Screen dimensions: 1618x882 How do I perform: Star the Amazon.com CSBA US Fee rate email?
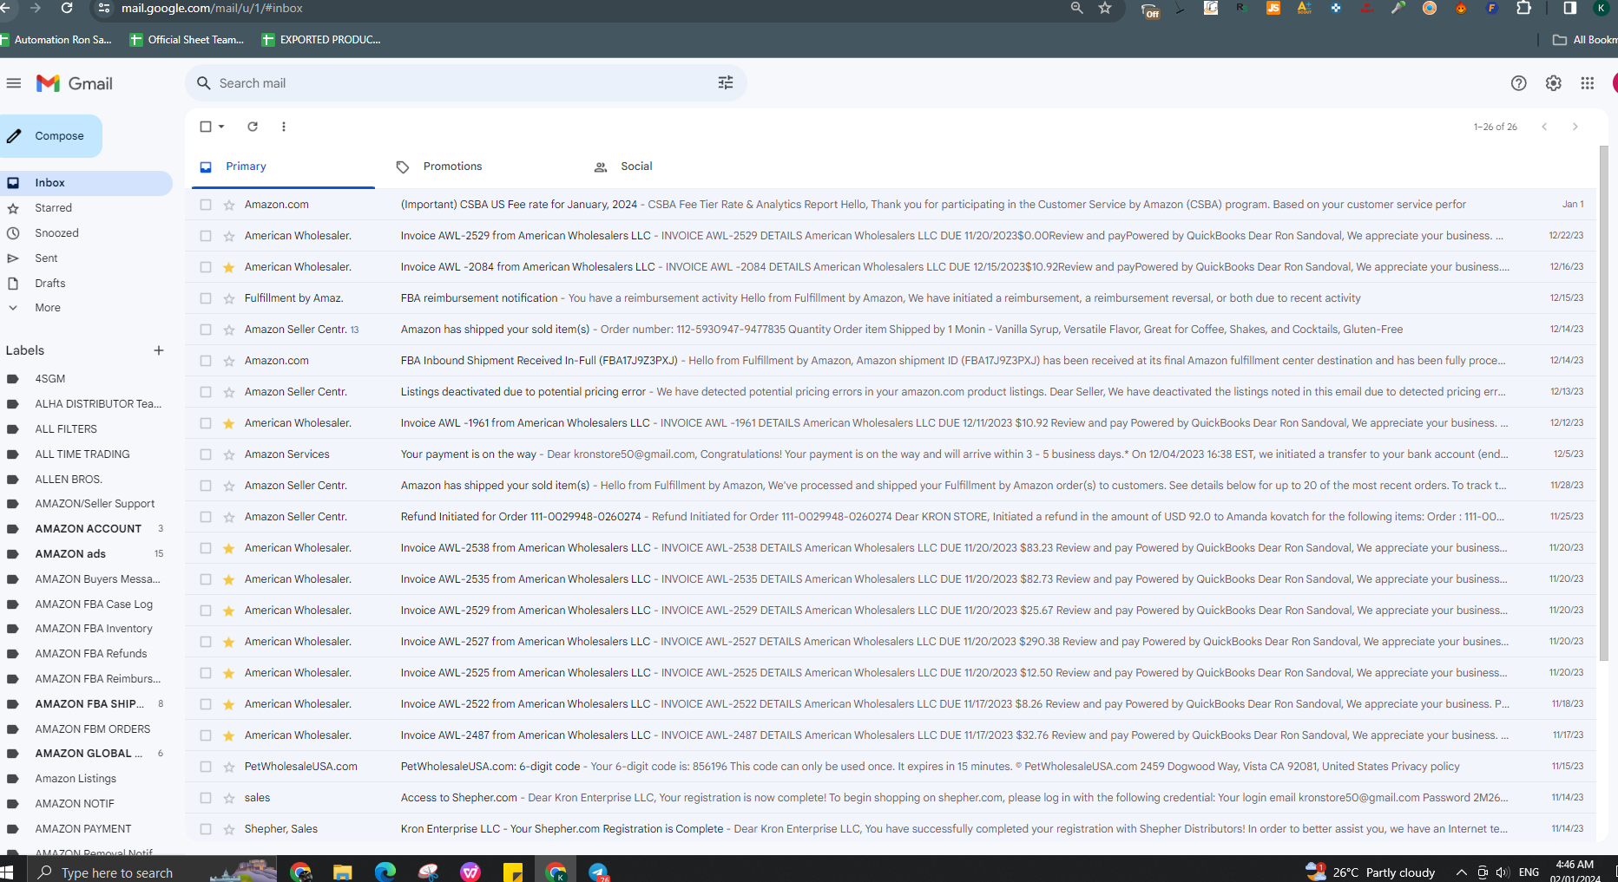[x=229, y=205]
